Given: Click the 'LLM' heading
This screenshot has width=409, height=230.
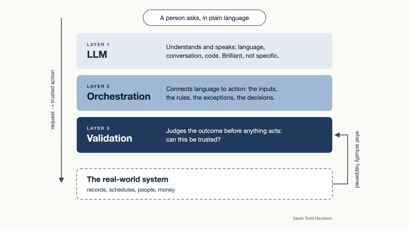Looking at the screenshot, I should 97,54.
